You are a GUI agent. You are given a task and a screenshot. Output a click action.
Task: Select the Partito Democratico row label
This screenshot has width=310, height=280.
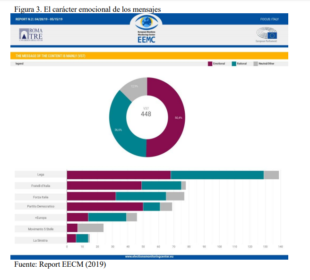coord(41,207)
